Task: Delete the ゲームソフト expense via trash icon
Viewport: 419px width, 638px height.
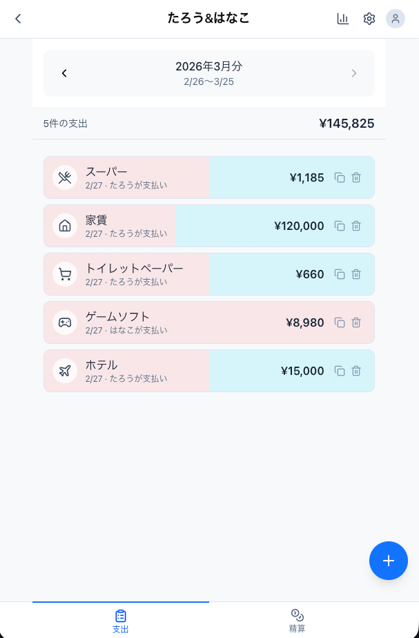Action: point(356,322)
